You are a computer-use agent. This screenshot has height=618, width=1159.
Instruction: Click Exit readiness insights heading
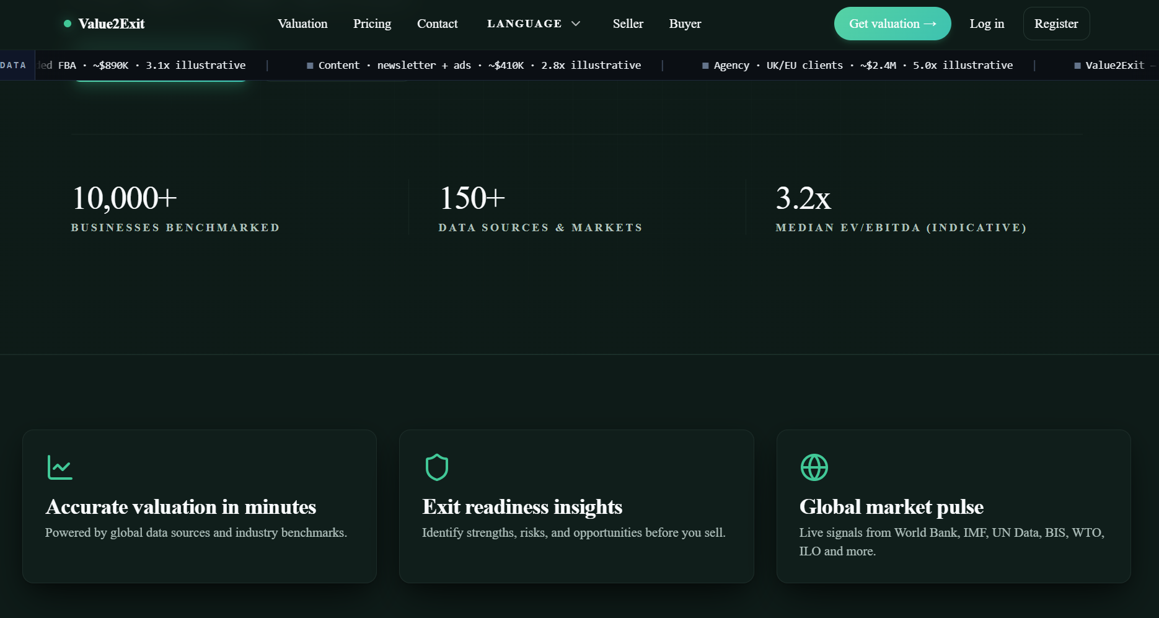click(522, 507)
